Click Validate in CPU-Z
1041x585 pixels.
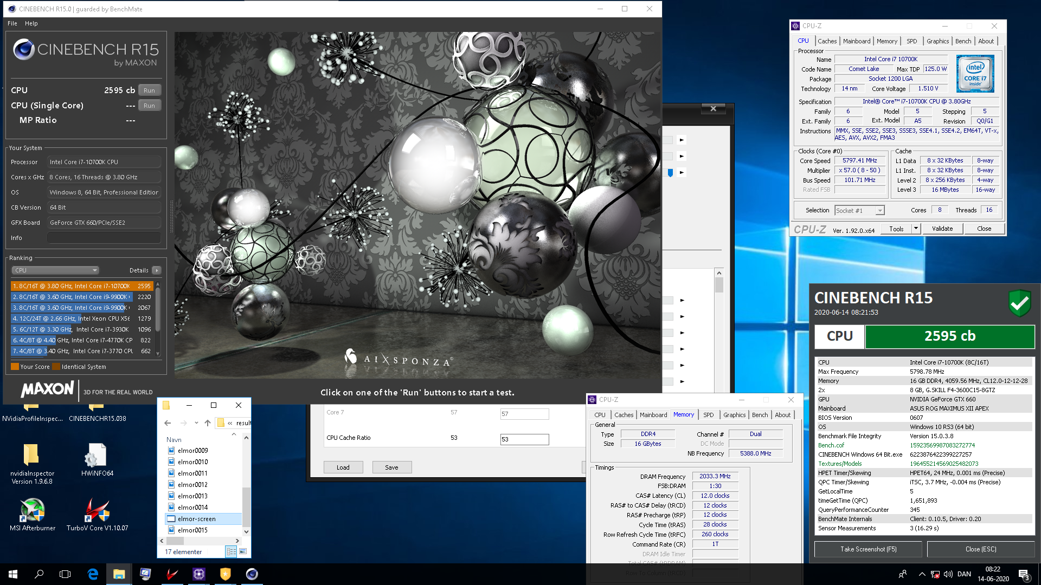[942, 229]
